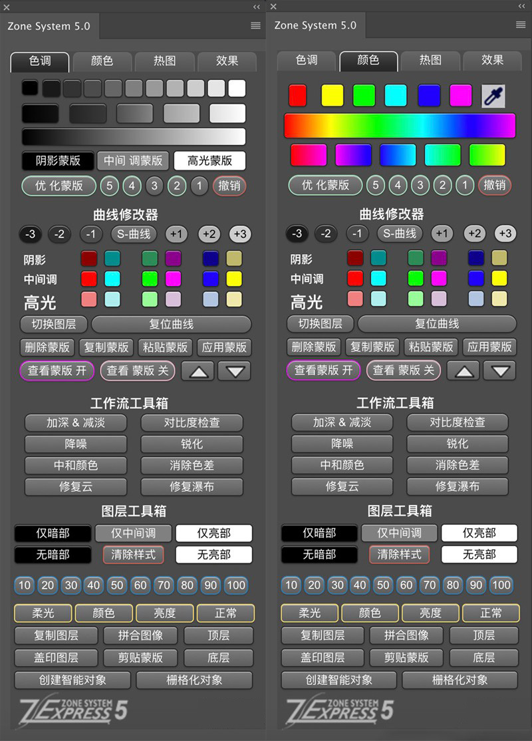Image resolution: width=532 pixels, height=741 pixels.
Task: Click the down triangle in right panel
Action: click(x=500, y=371)
